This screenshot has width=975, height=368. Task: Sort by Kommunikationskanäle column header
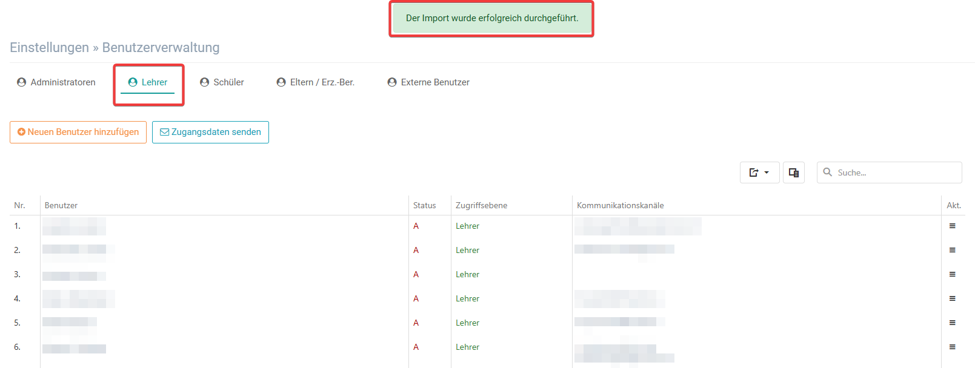pyautogui.click(x=621, y=206)
